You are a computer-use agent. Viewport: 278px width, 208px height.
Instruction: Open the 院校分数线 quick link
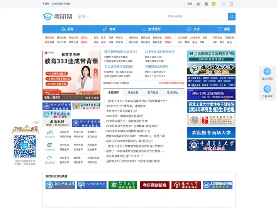point(93,158)
